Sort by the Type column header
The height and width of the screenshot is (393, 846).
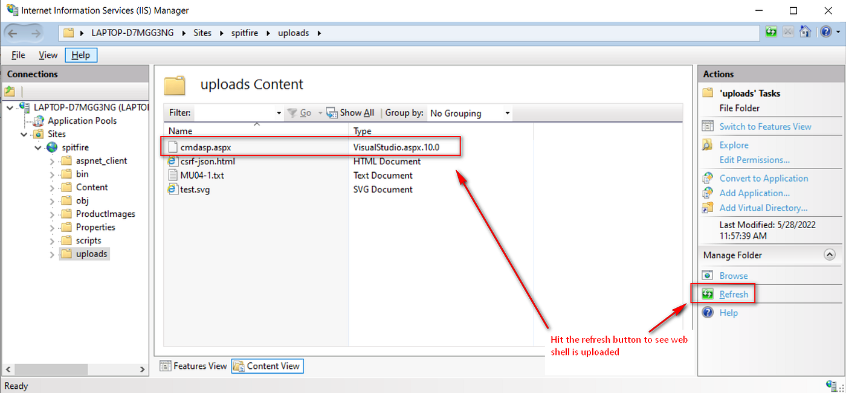(441, 131)
